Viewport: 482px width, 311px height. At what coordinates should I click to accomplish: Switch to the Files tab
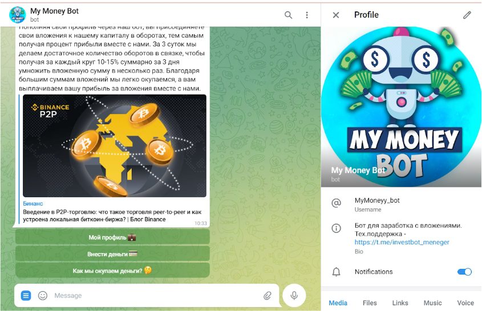pos(370,303)
